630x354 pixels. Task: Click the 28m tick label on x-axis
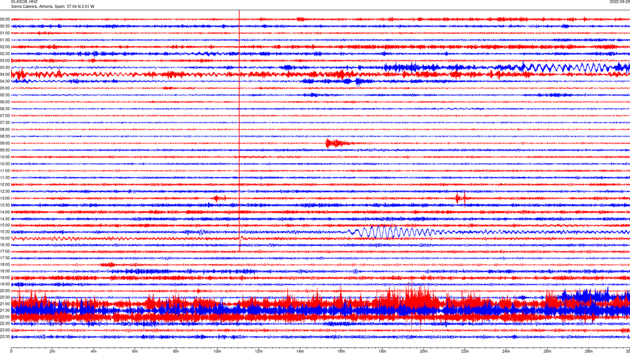[x=589, y=351]
